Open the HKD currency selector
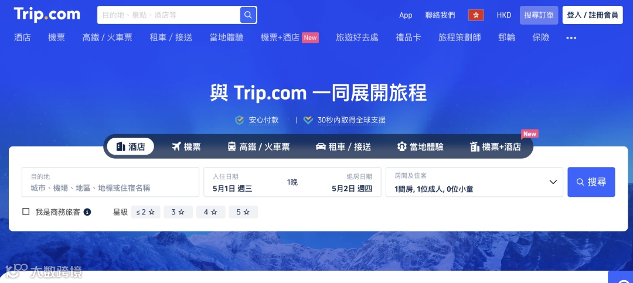 504,15
